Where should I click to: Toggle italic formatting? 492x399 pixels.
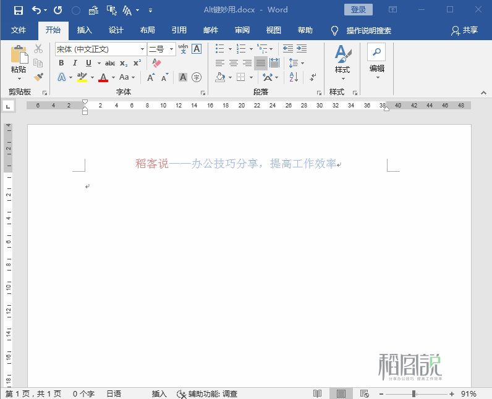click(75, 63)
